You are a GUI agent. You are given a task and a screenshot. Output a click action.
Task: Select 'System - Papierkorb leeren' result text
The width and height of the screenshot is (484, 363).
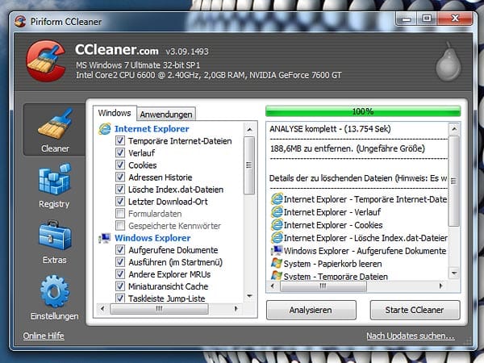[x=332, y=264]
